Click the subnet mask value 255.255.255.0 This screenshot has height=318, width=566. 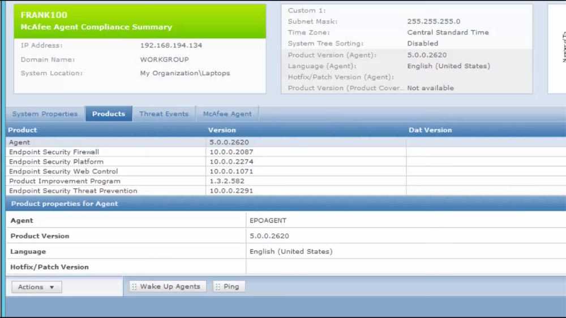(x=434, y=21)
